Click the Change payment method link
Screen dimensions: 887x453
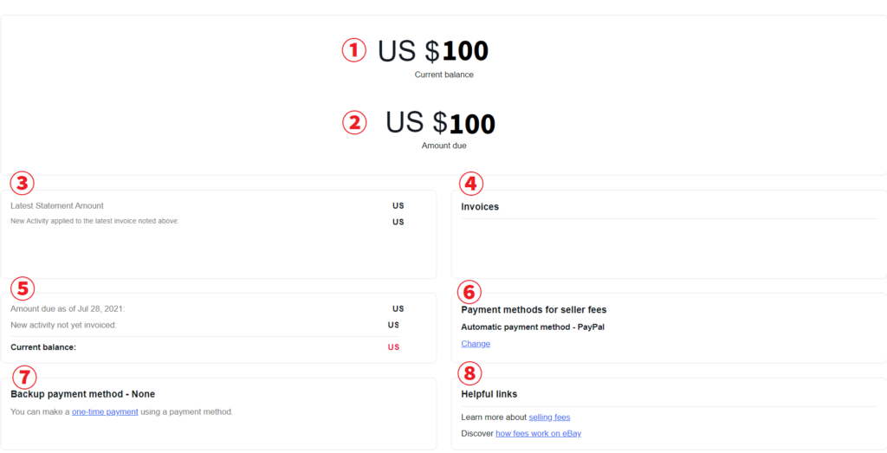coord(476,344)
